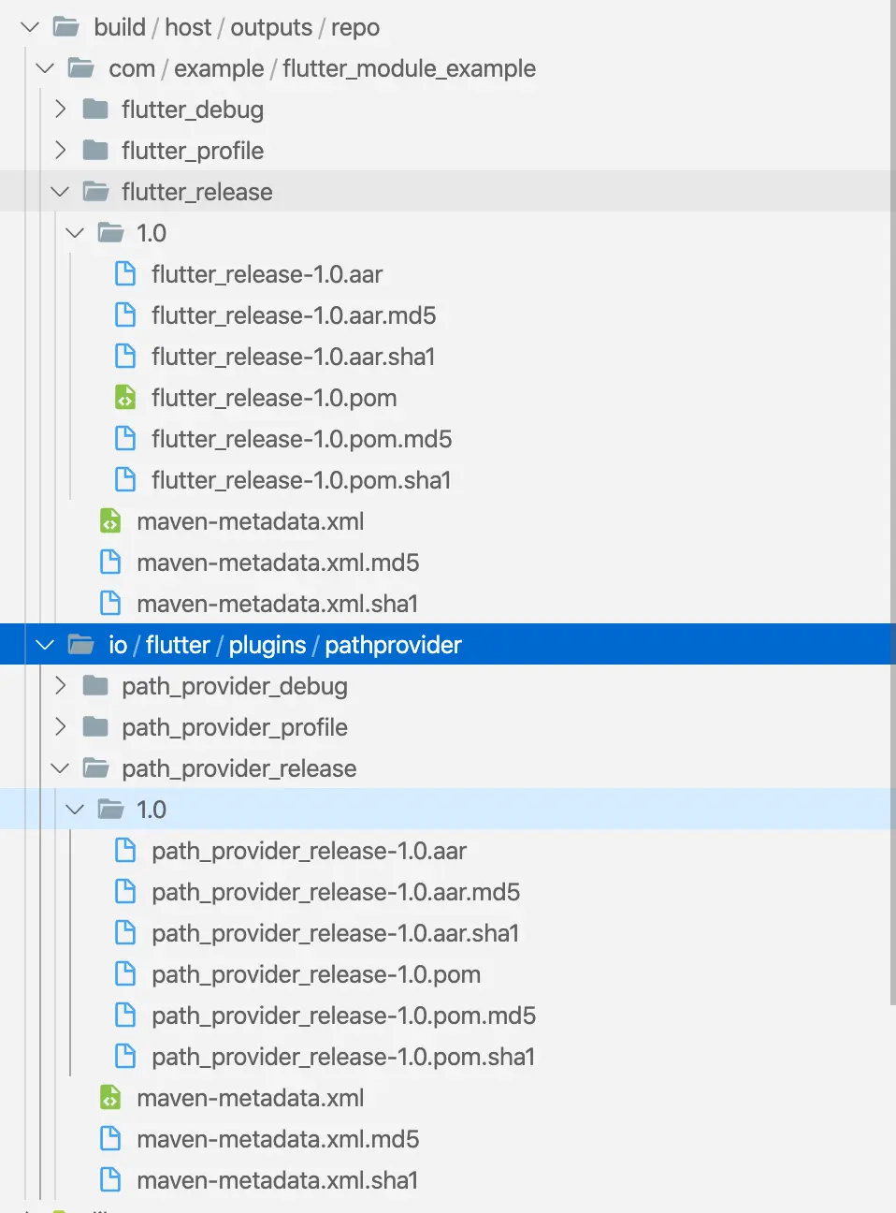Viewport: 896px width, 1213px height.
Task: Click the file icon of flutter_release-1.0.aar.sha1
Action: click(x=125, y=357)
